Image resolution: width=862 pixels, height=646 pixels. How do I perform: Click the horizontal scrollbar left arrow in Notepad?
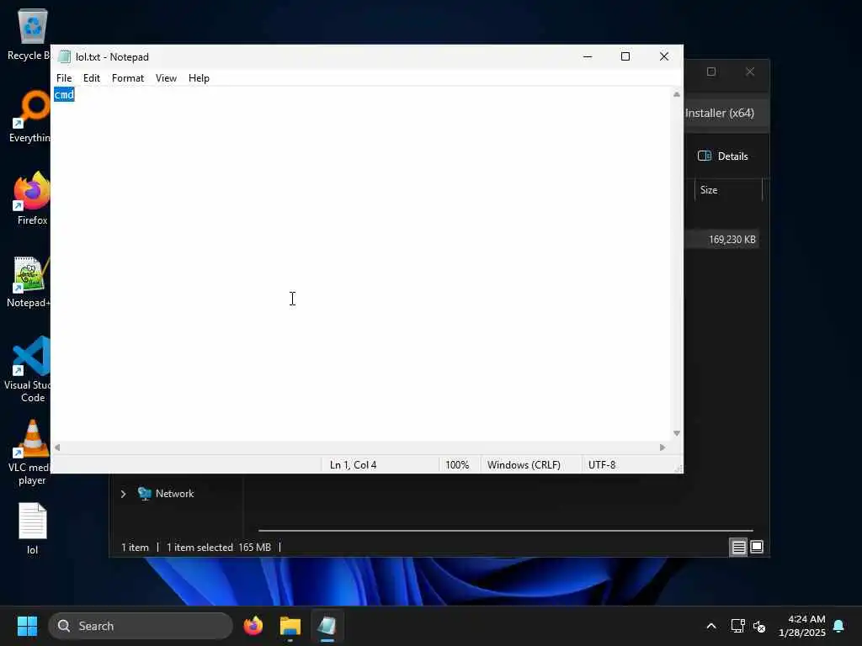pyautogui.click(x=57, y=447)
